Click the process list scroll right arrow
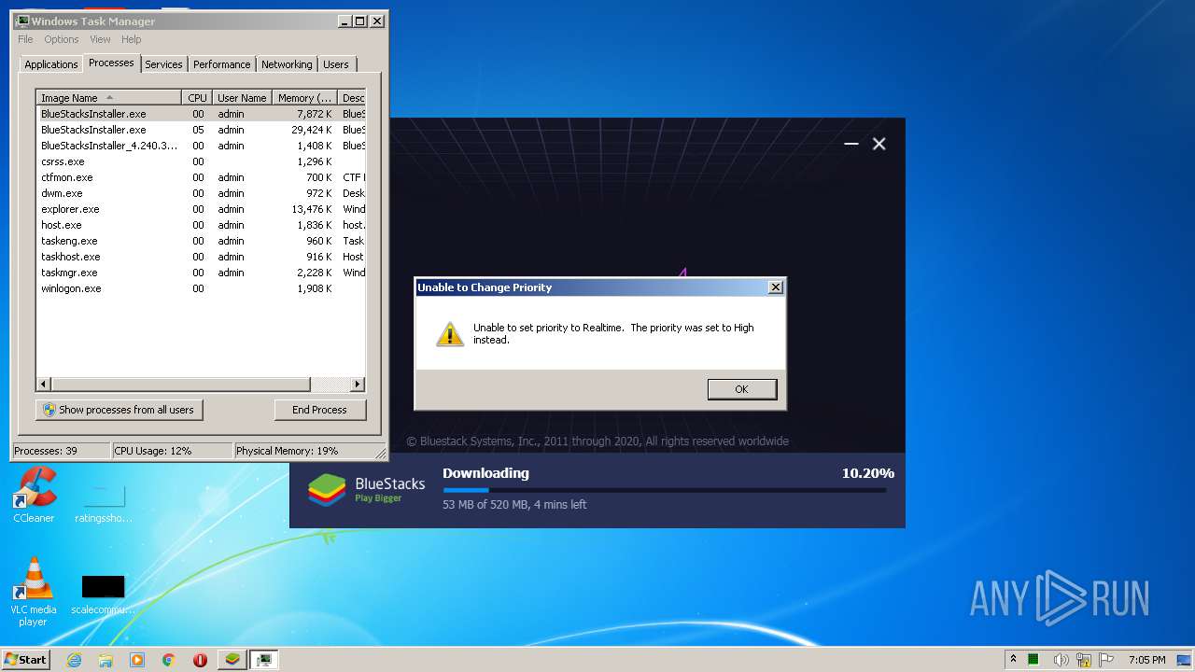The width and height of the screenshot is (1195, 672). click(357, 385)
